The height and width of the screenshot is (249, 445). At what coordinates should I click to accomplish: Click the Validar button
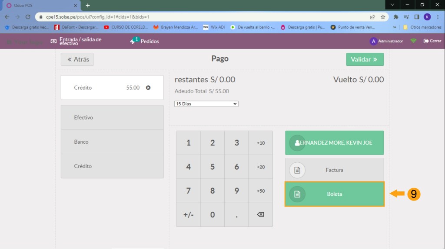[x=365, y=59]
